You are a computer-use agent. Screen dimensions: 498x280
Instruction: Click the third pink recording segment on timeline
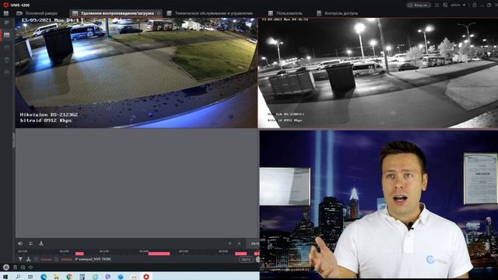pyautogui.click(x=240, y=254)
